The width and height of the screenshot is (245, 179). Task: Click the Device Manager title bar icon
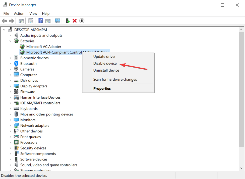point(5,5)
